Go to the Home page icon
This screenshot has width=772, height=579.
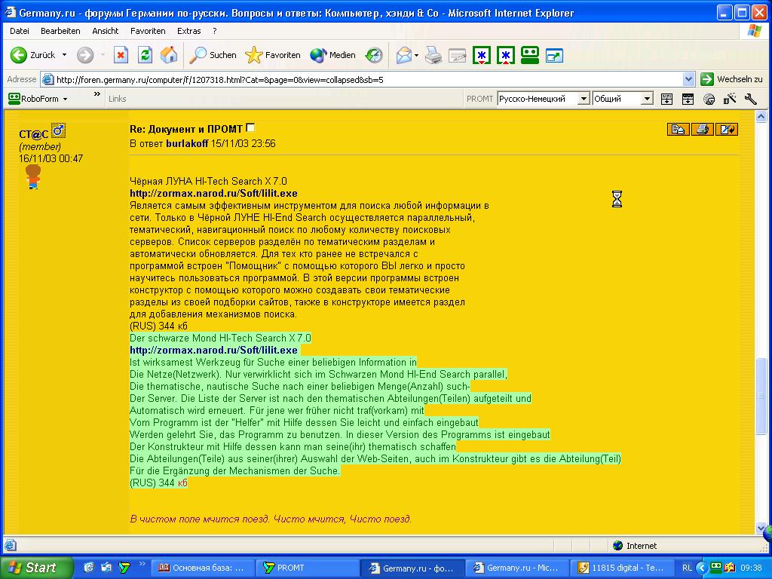click(x=169, y=55)
